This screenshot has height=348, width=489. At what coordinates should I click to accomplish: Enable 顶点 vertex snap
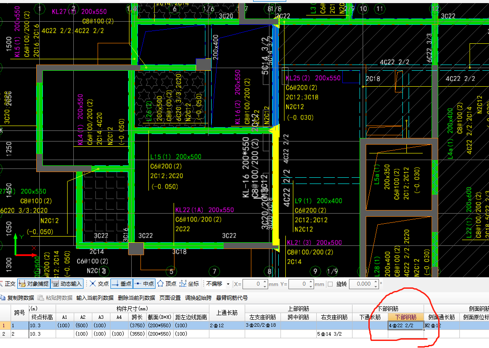[167, 284]
